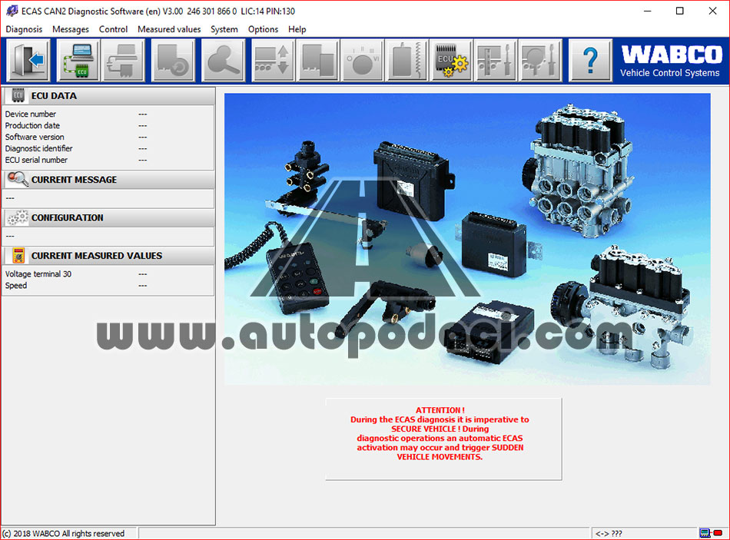This screenshot has width=730, height=540.
Task: Open the Control menu
Action: (113, 29)
